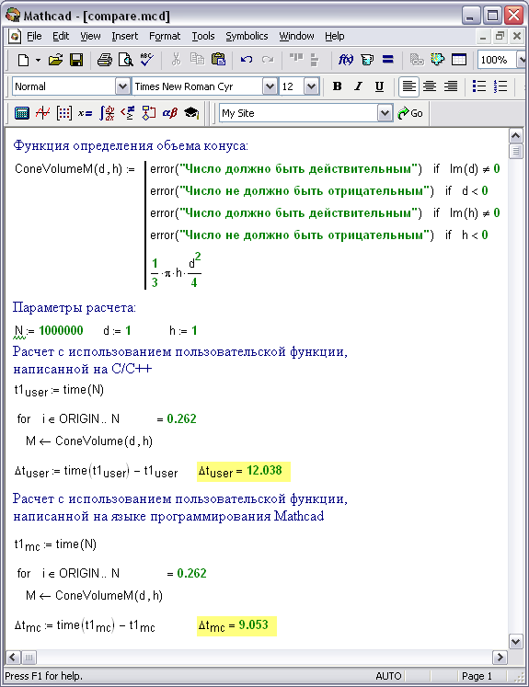Open the View menu
This screenshot has height=687, width=529.
coord(90,37)
